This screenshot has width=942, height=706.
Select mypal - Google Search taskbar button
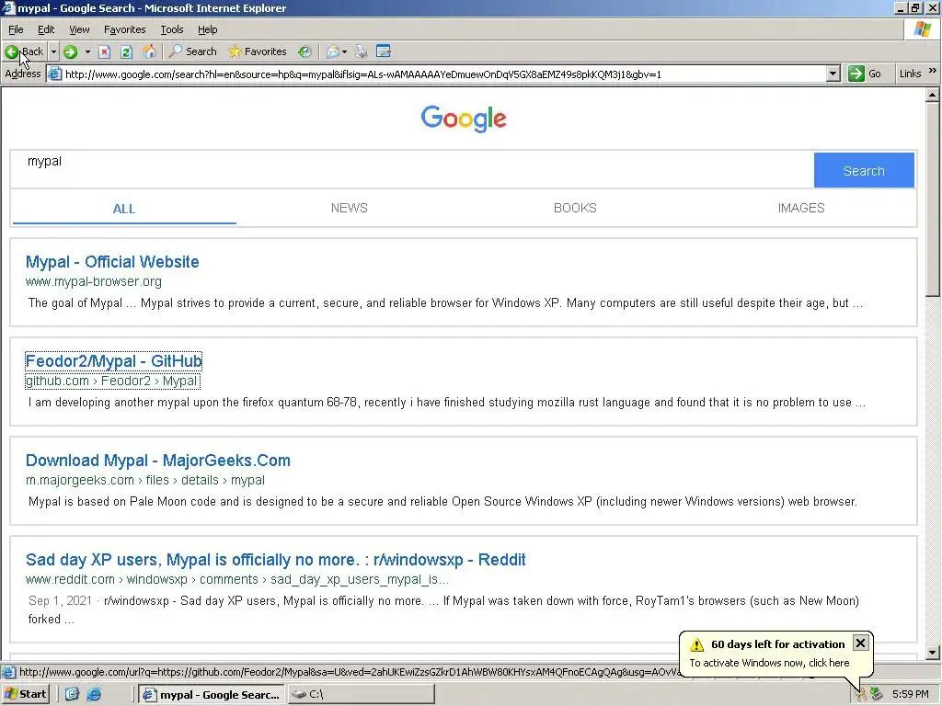click(211, 695)
